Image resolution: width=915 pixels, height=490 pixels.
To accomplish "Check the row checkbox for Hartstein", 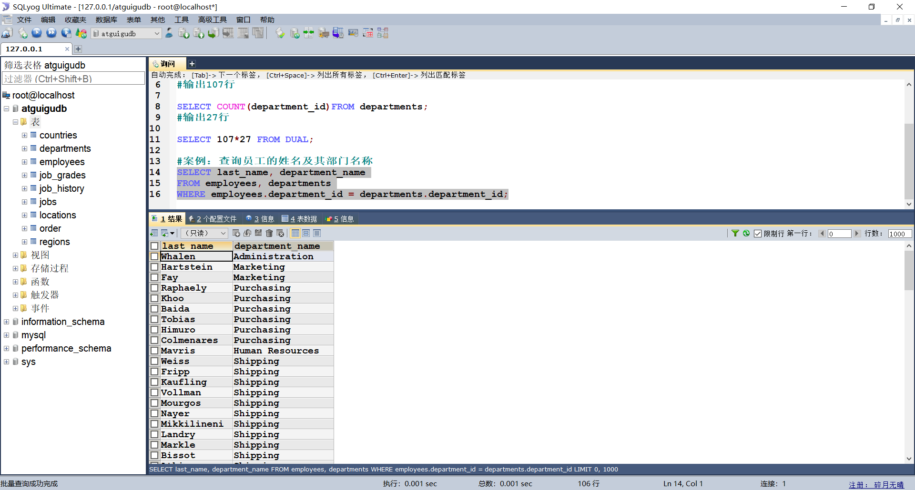I will click(x=154, y=267).
